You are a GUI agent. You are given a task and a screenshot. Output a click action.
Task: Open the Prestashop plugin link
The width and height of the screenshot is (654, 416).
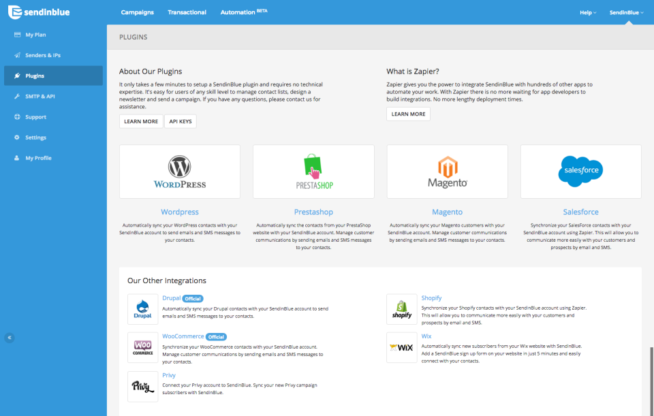click(x=313, y=212)
